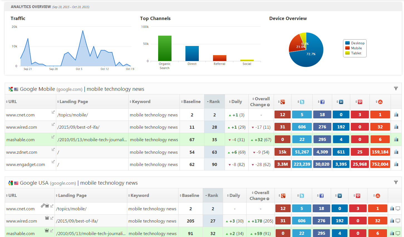404x237 pixels.
Task: Click the Twitter icon in the column header
Action: (x=302, y=102)
